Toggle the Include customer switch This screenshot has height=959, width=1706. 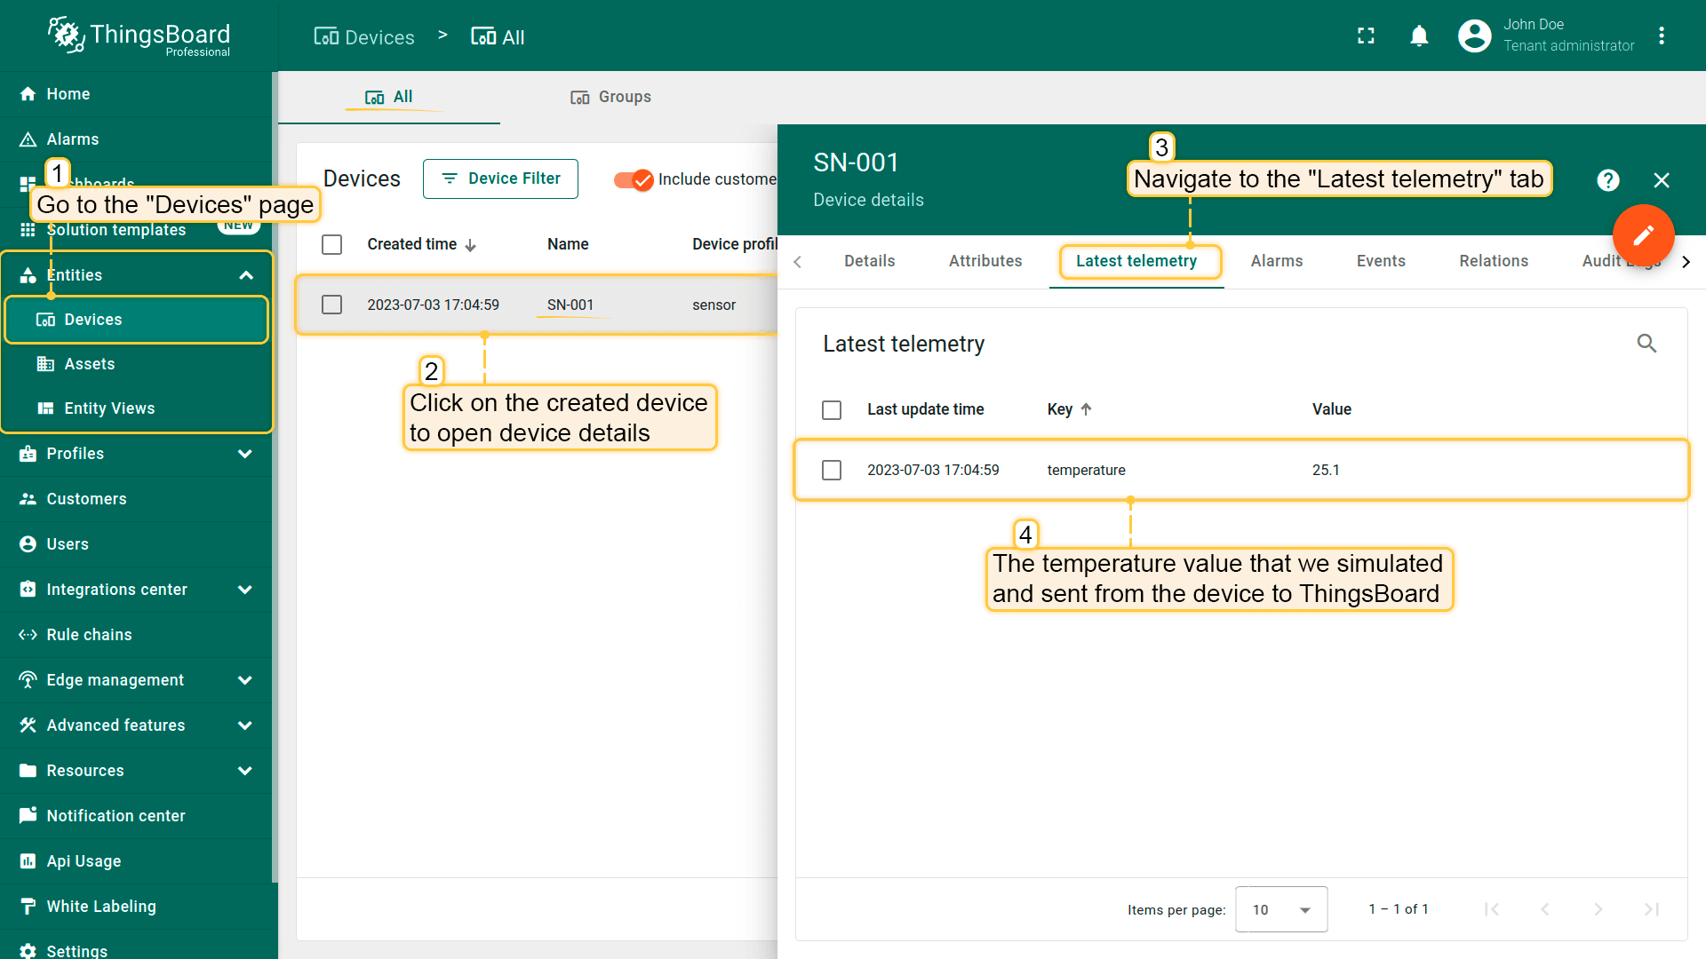tap(633, 179)
